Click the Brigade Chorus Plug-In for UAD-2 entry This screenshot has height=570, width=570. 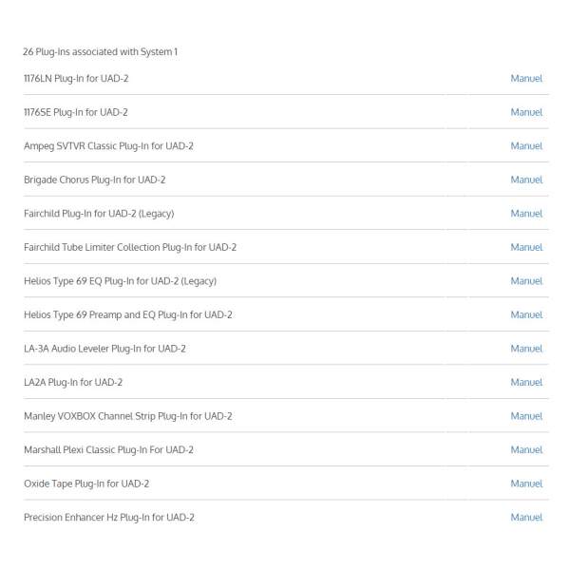(94, 180)
